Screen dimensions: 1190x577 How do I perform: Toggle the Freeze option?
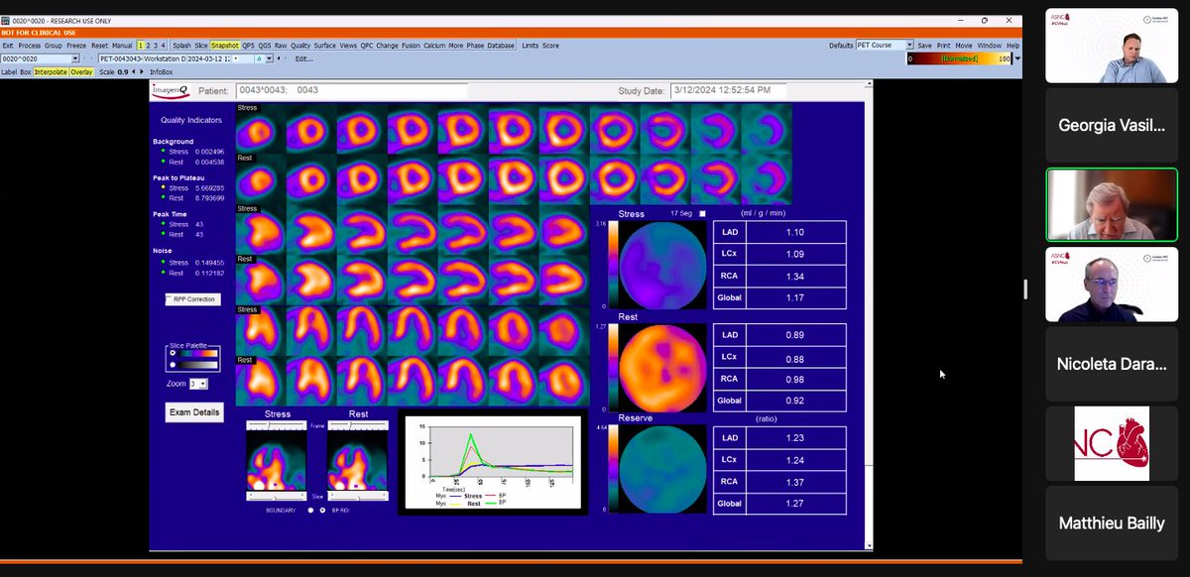coord(76,46)
